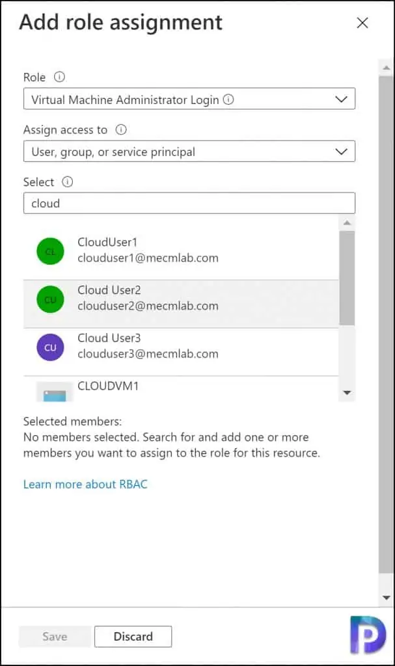Click the results list scrollbar thumb
Viewport: 395px width, 666px height.
pos(347,278)
